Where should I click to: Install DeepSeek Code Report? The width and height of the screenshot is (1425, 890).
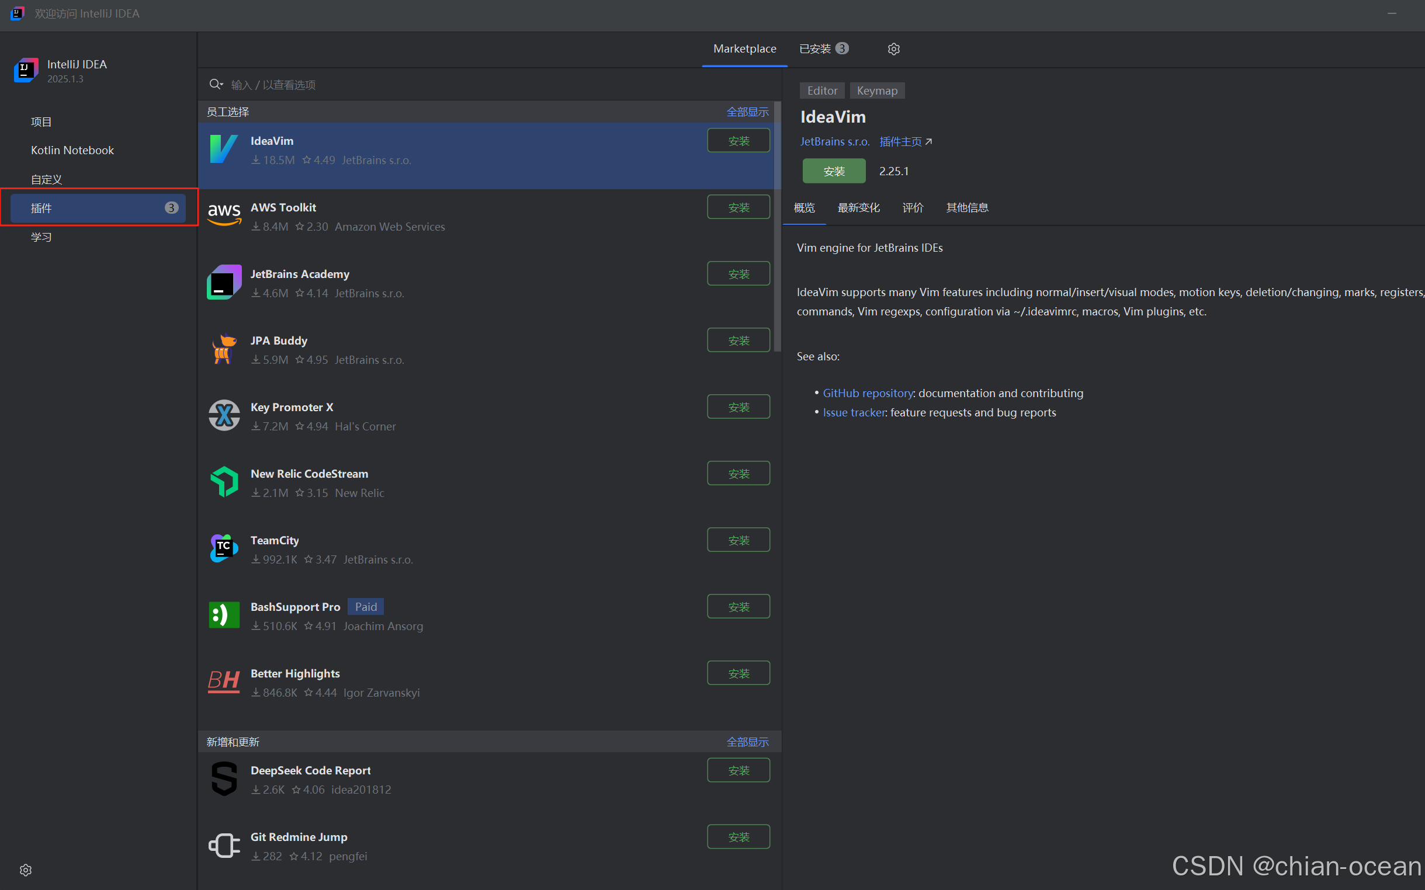pos(738,770)
